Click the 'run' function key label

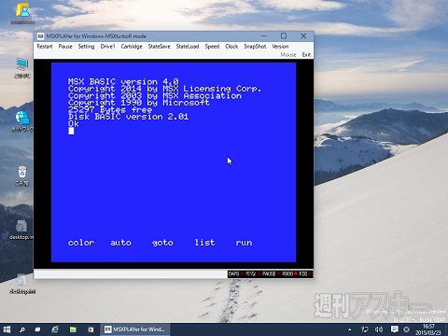pos(244,243)
